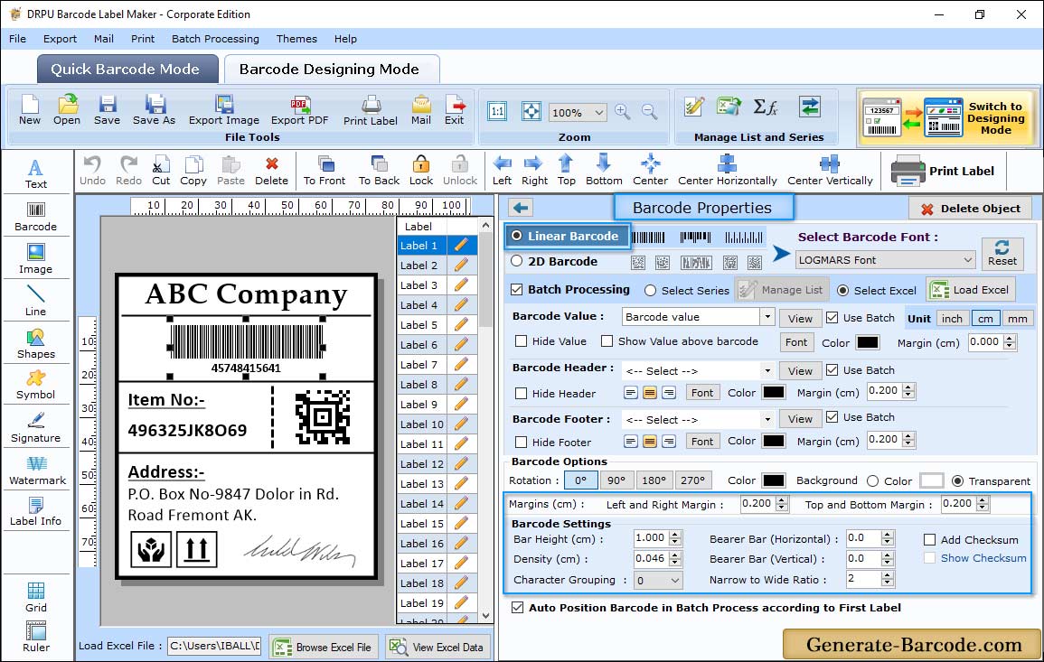
Task: Select the Text tool in sidebar
Action: (x=36, y=174)
